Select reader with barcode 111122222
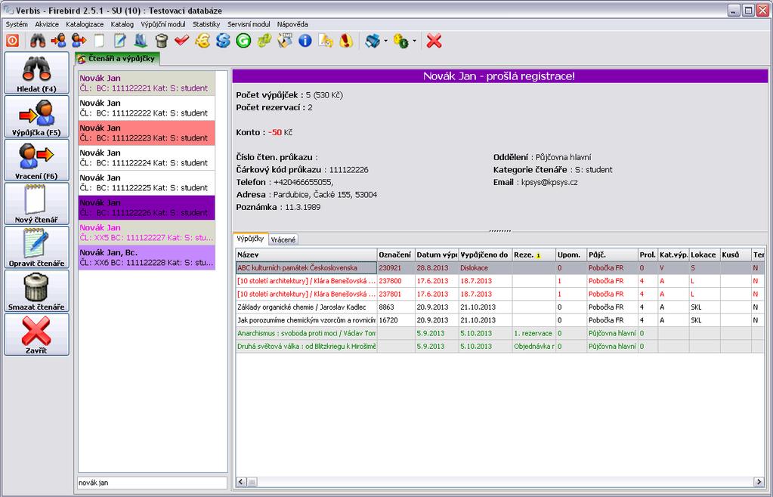The height and width of the screenshot is (497, 773). click(x=147, y=108)
